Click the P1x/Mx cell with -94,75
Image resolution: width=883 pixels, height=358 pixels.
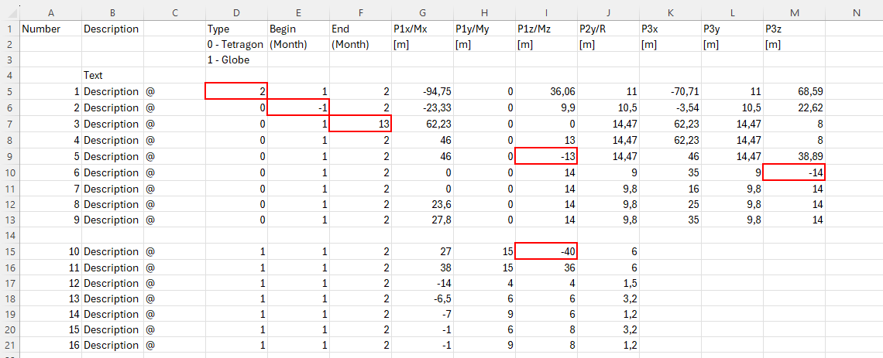point(422,91)
